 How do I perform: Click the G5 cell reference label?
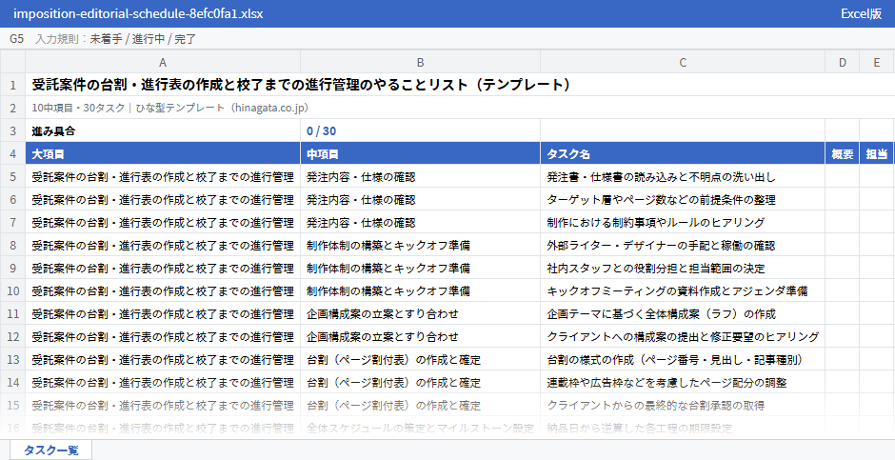(x=16, y=39)
